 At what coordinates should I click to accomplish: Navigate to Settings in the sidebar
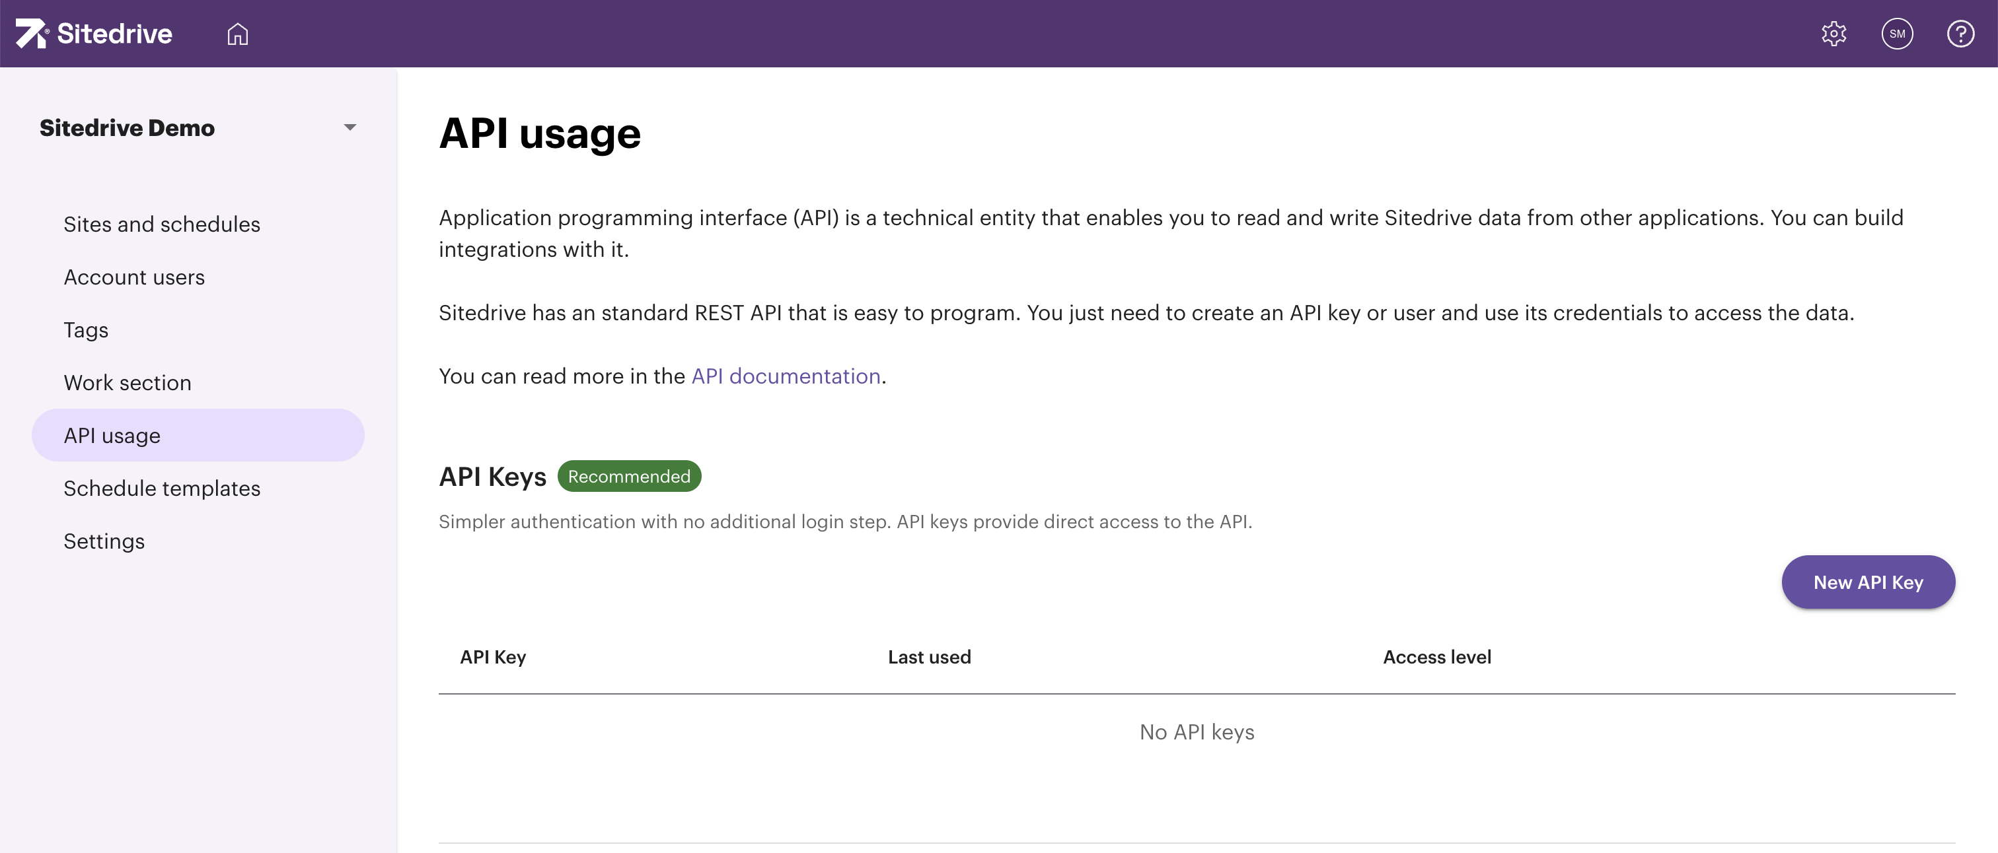pyautogui.click(x=104, y=541)
